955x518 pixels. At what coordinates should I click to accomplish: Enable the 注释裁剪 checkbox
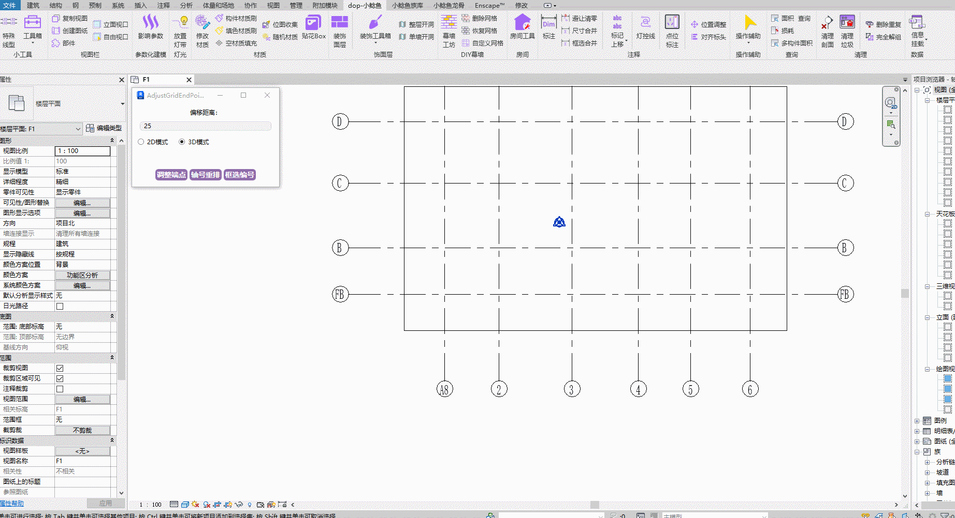tap(60, 389)
